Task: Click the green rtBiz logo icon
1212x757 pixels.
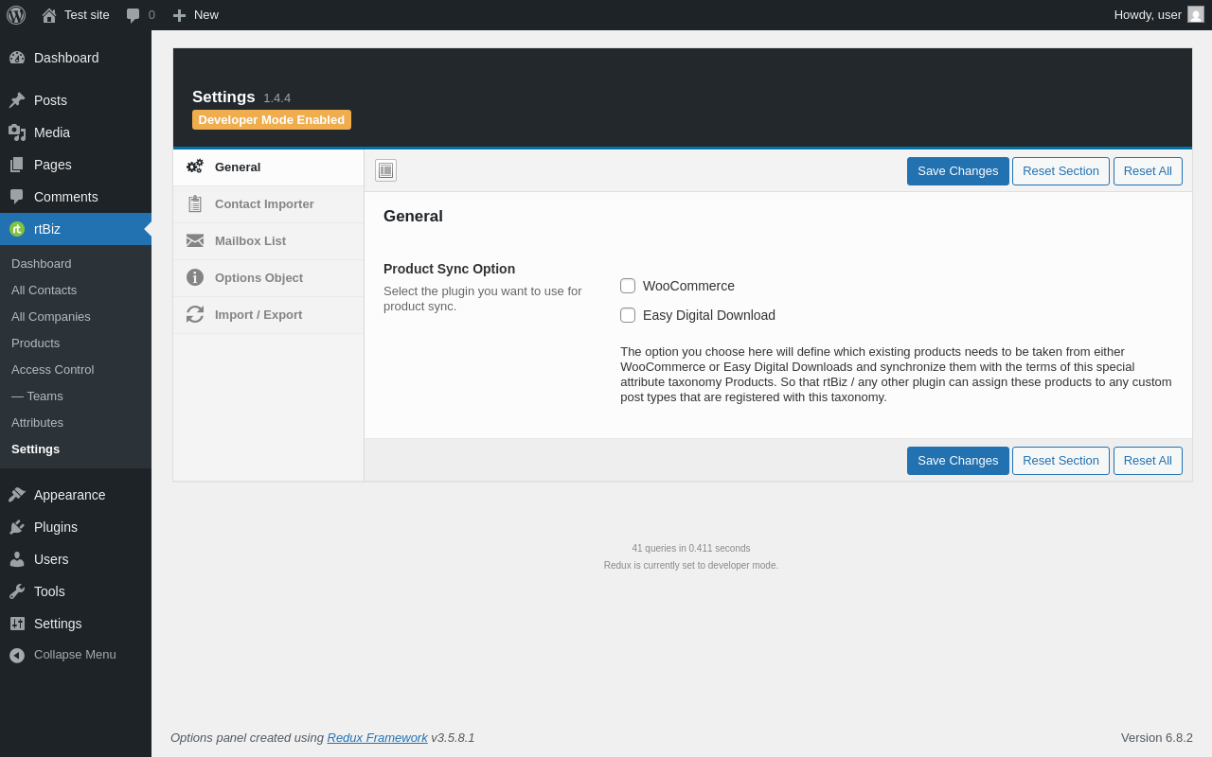Action: pos(17,229)
